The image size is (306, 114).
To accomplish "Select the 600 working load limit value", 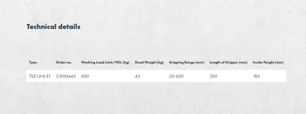I will [85, 76].
